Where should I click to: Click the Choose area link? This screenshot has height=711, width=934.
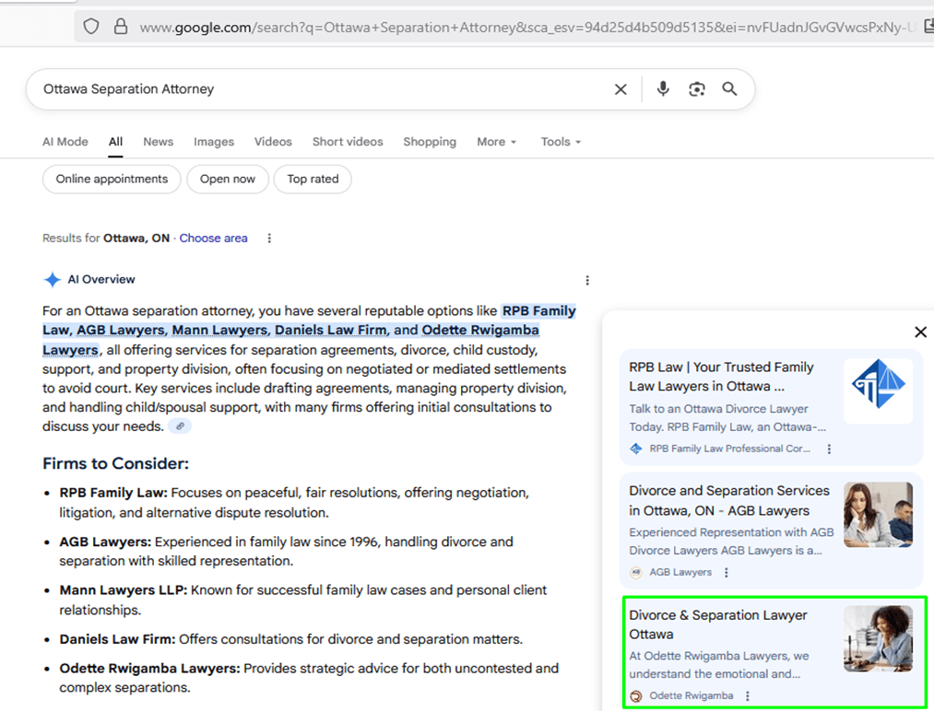pyautogui.click(x=213, y=239)
